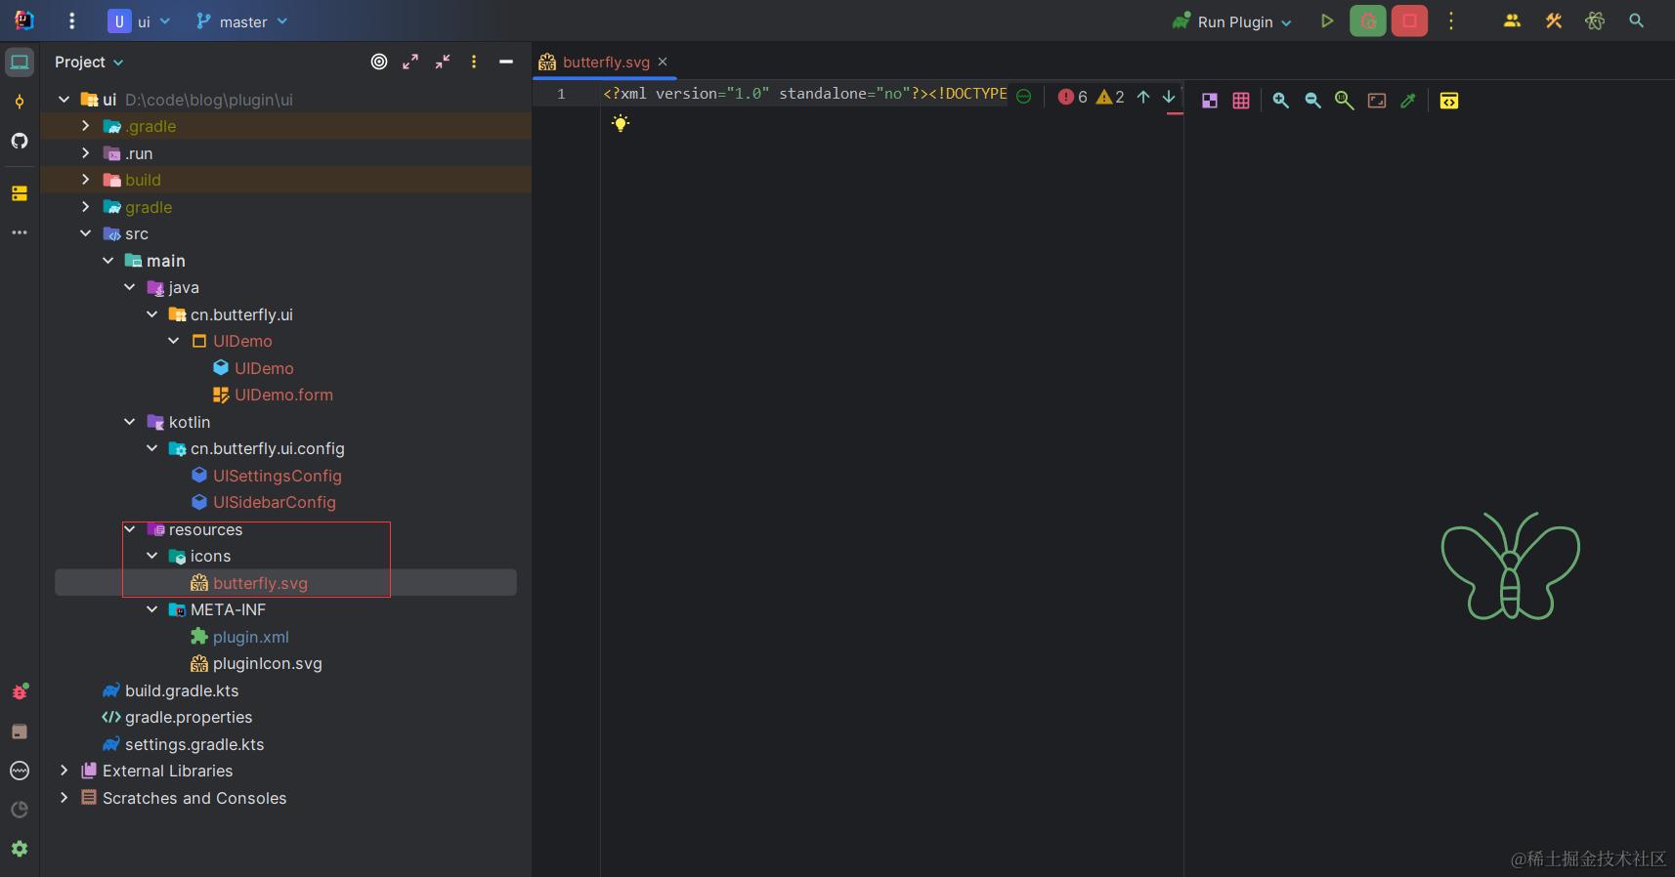Expand Scratches and Consoles node
This screenshot has height=877, width=1675.
(x=64, y=798)
